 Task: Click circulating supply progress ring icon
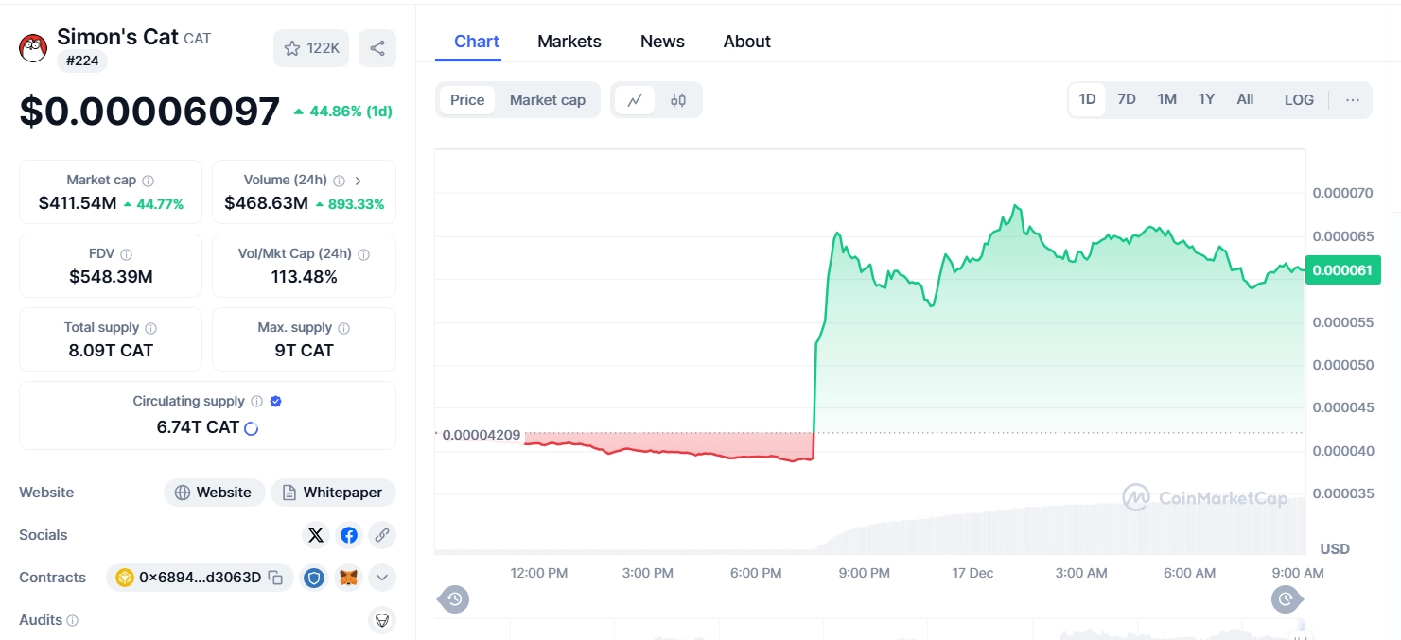[x=252, y=428]
